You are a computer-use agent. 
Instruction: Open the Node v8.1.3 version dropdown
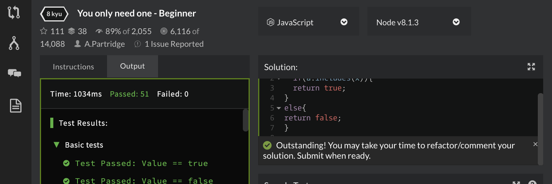419,22
